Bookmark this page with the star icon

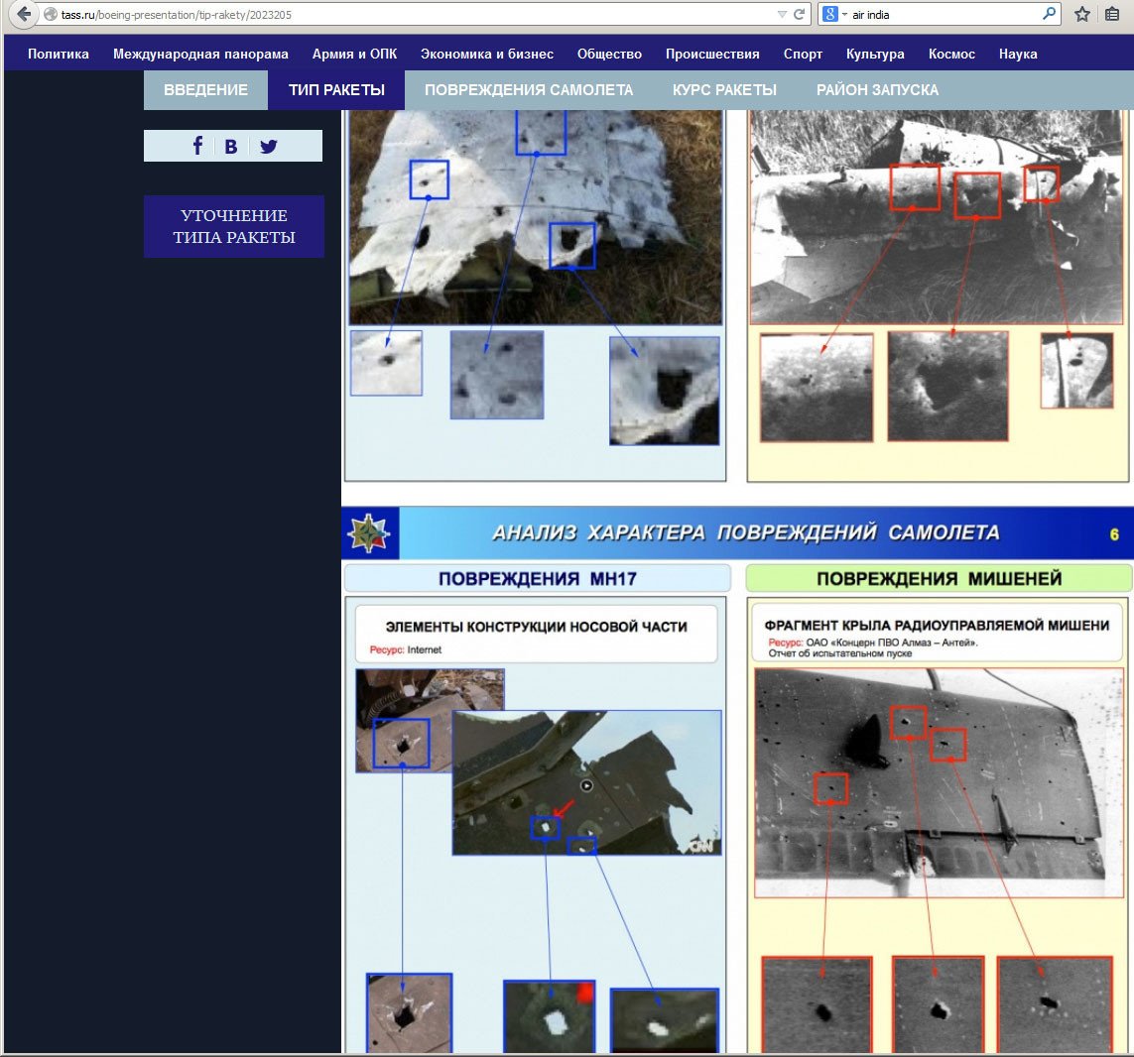(1082, 15)
